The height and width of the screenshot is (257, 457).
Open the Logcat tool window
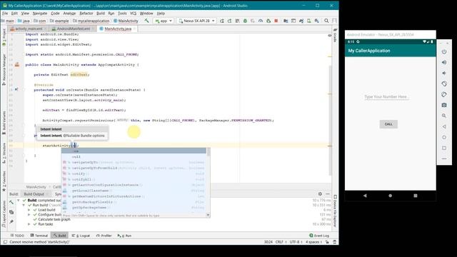pyautogui.click(x=81, y=236)
